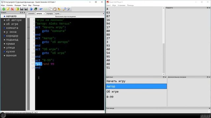
Task: Click the second floppy disk save-as icon
Action: [26, 9]
